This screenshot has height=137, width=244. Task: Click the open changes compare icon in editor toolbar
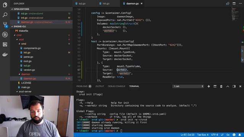[228, 3]
